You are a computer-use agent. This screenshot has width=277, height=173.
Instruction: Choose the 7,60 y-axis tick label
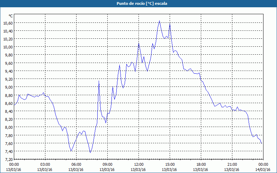[x=9, y=144]
